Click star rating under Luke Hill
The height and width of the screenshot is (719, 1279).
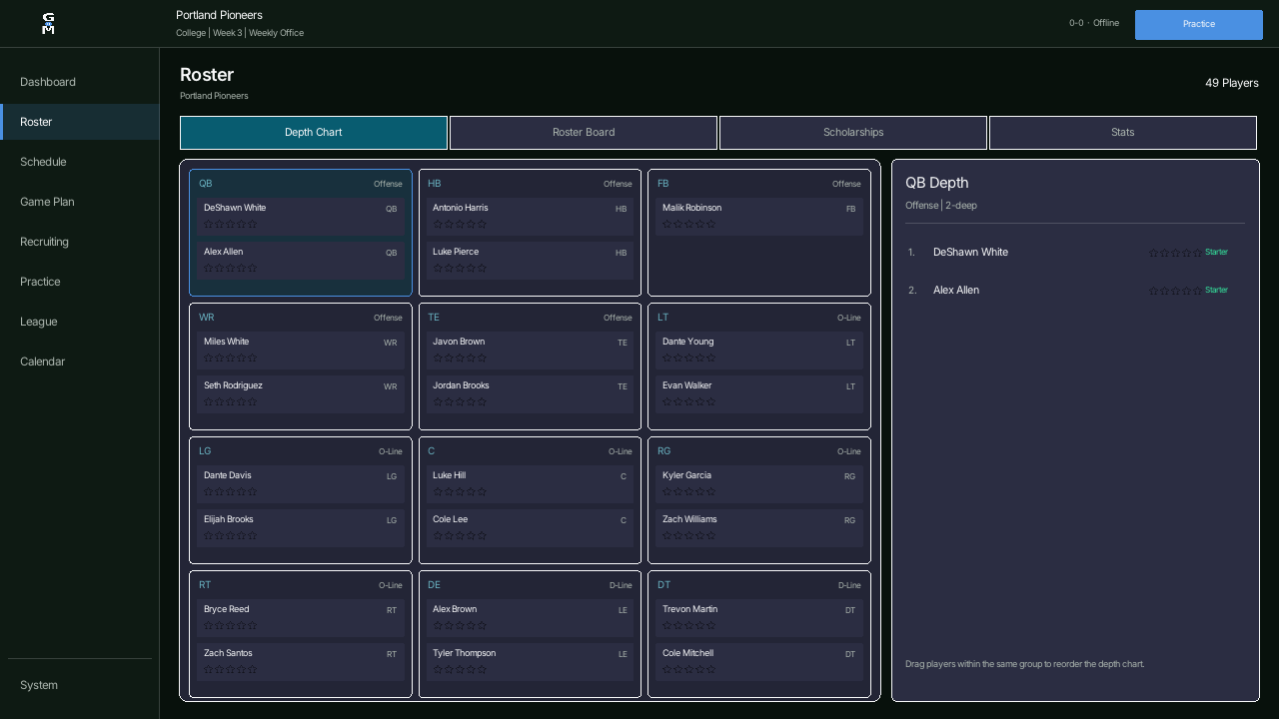coord(460,492)
